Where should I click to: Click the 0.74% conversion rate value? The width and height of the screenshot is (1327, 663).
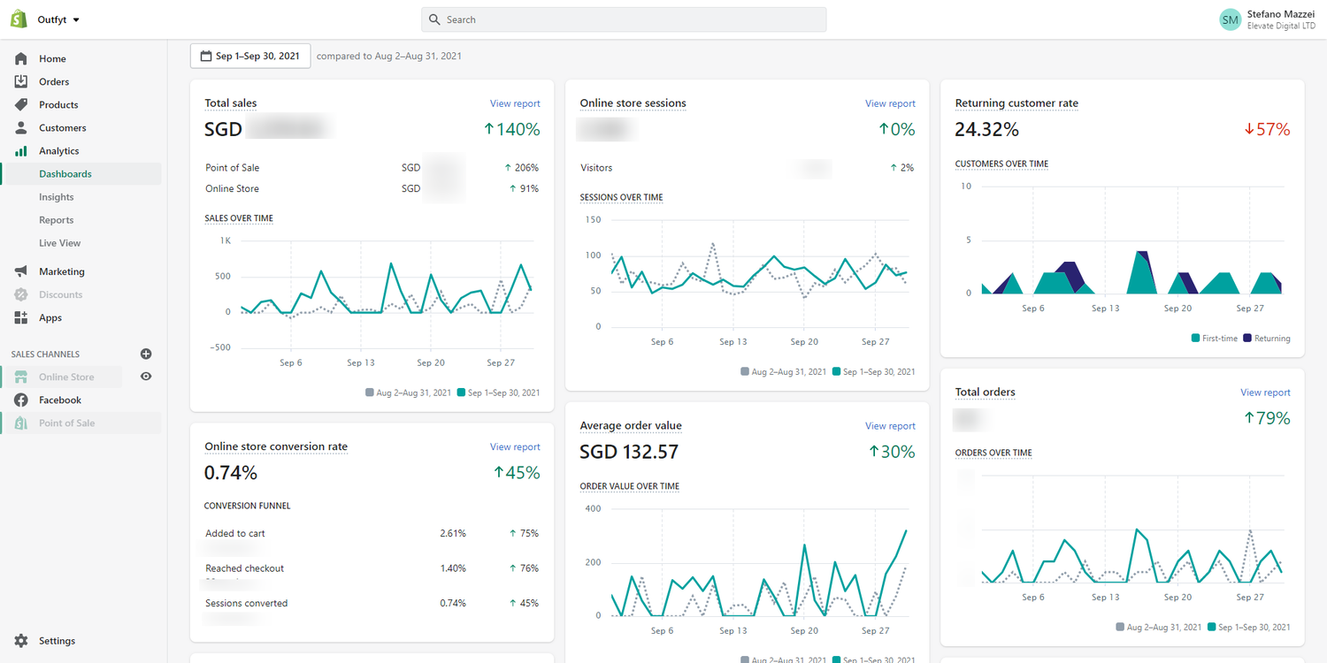coord(231,474)
